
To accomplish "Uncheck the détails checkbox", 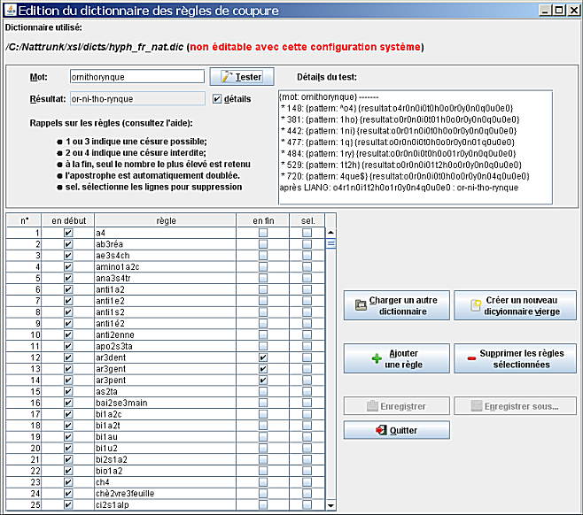I will point(217,98).
